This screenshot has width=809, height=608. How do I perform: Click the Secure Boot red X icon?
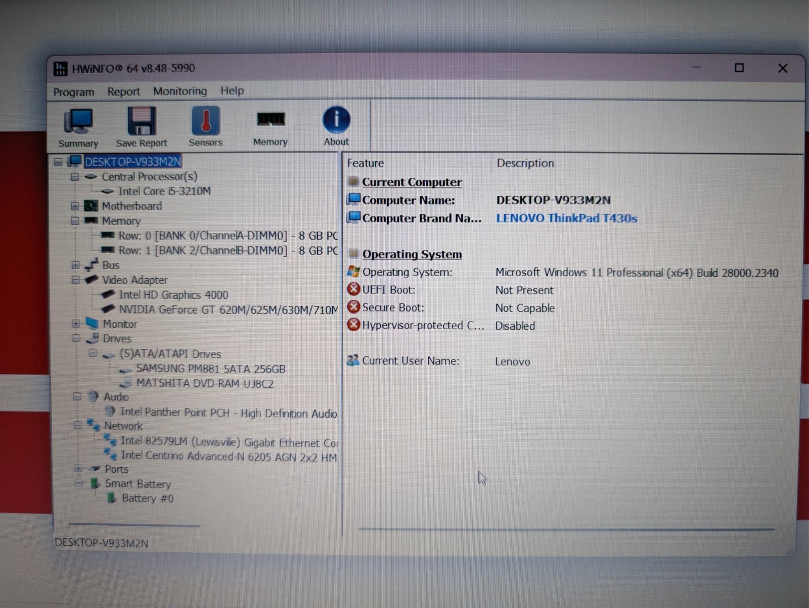coord(353,307)
